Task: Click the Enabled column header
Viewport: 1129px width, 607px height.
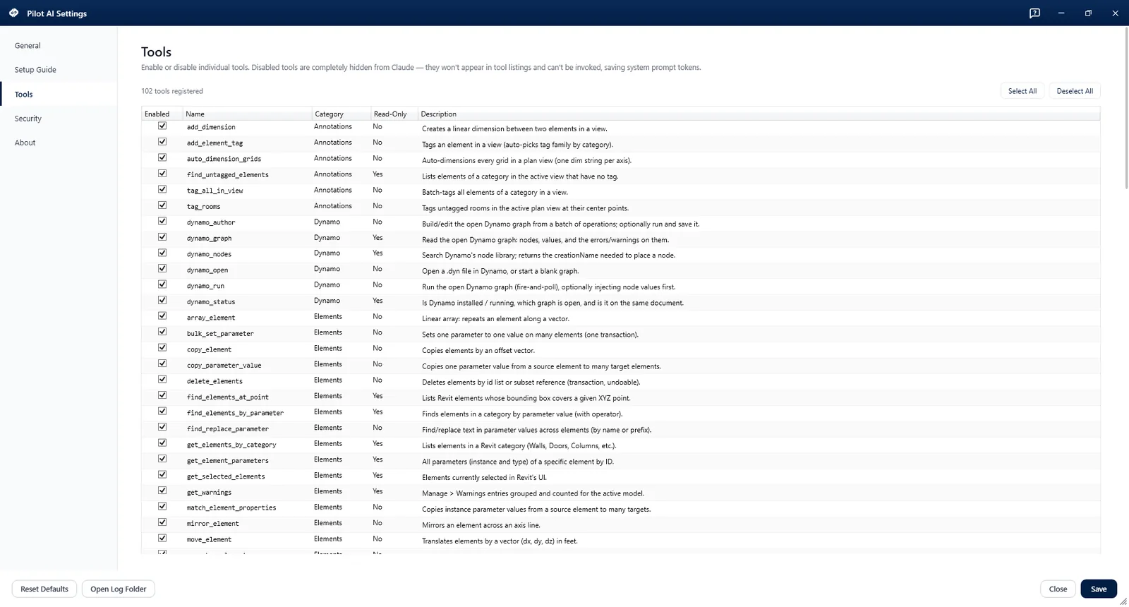Action: pyautogui.click(x=162, y=114)
